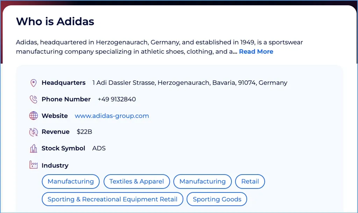This screenshot has width=358, height=213.
Task: Visit the www.adidas-group.com website link
Action: pyautogui.click(x=112, y=116)
